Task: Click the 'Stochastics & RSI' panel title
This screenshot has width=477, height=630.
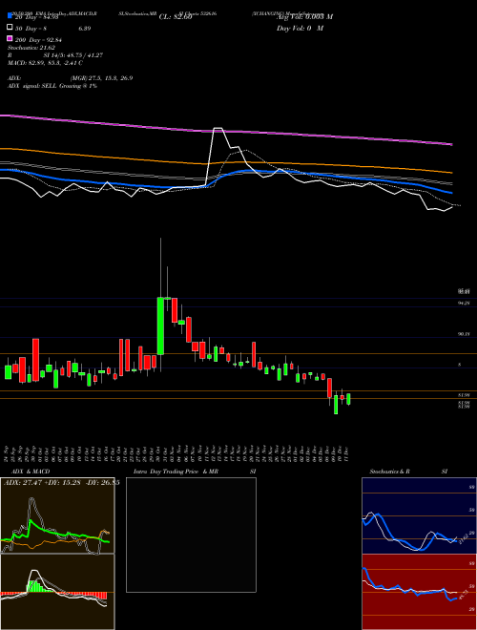Action: coord(408,472)
